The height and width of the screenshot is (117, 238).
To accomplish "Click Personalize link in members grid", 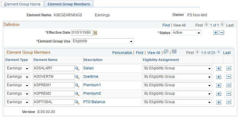I will click(122, 52).
